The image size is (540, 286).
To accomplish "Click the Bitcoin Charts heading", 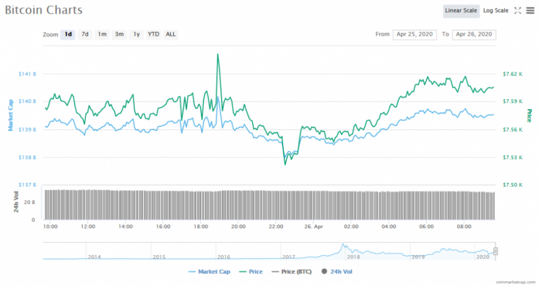I will coord(44,10).
